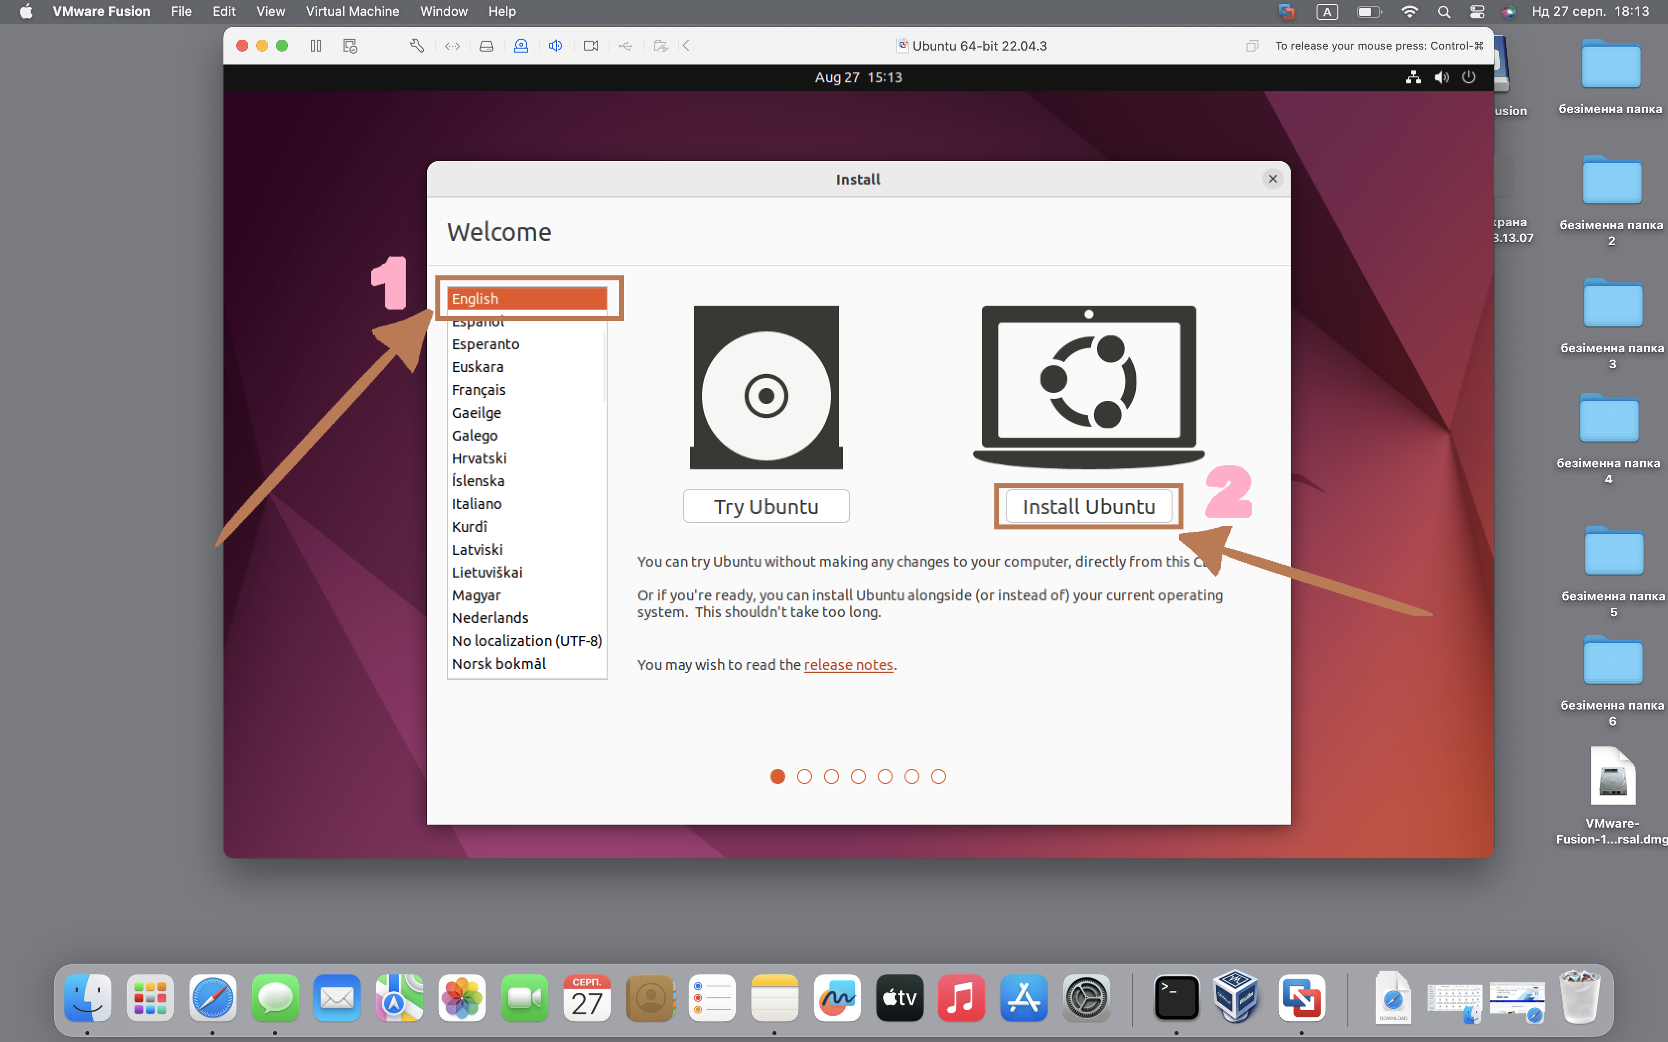Open Ubuntu power menu icon
Viewport: 1668px width, 1042px height.
coord(1469,77)
